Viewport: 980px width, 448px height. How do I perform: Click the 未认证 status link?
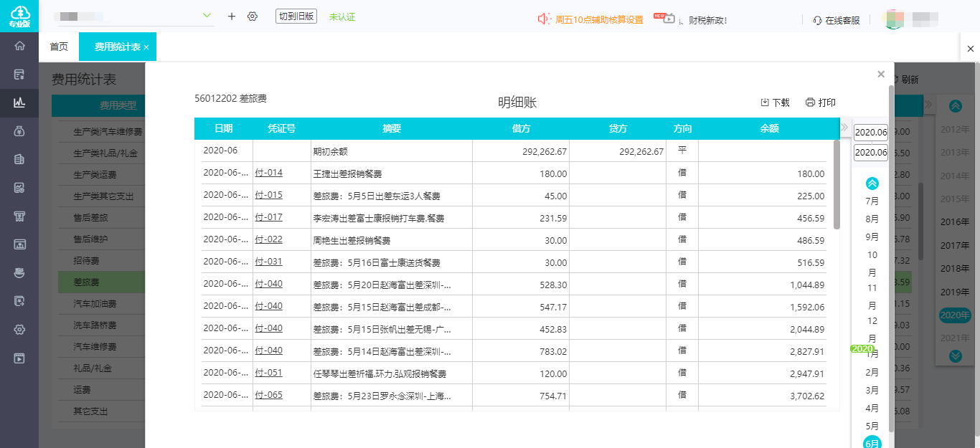click(342, 16)
